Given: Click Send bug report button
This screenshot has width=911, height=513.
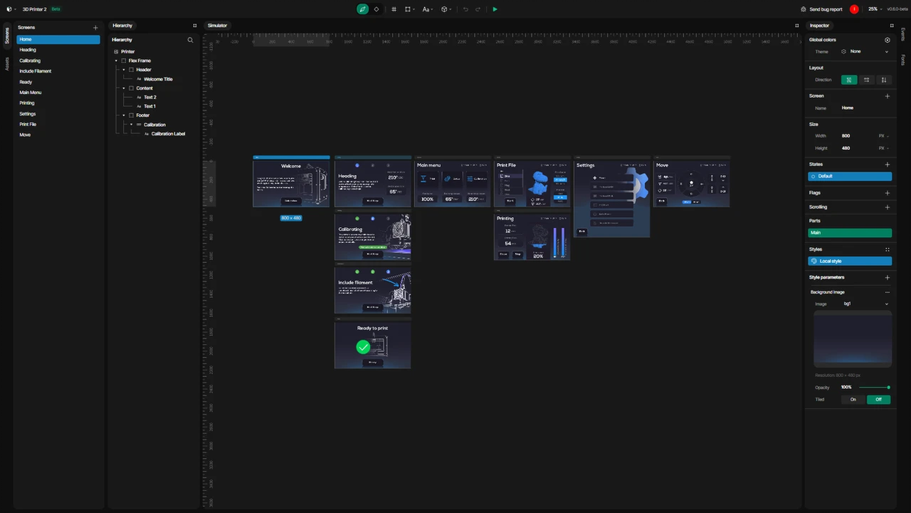Looking at the screenshot, I should 822,9.
